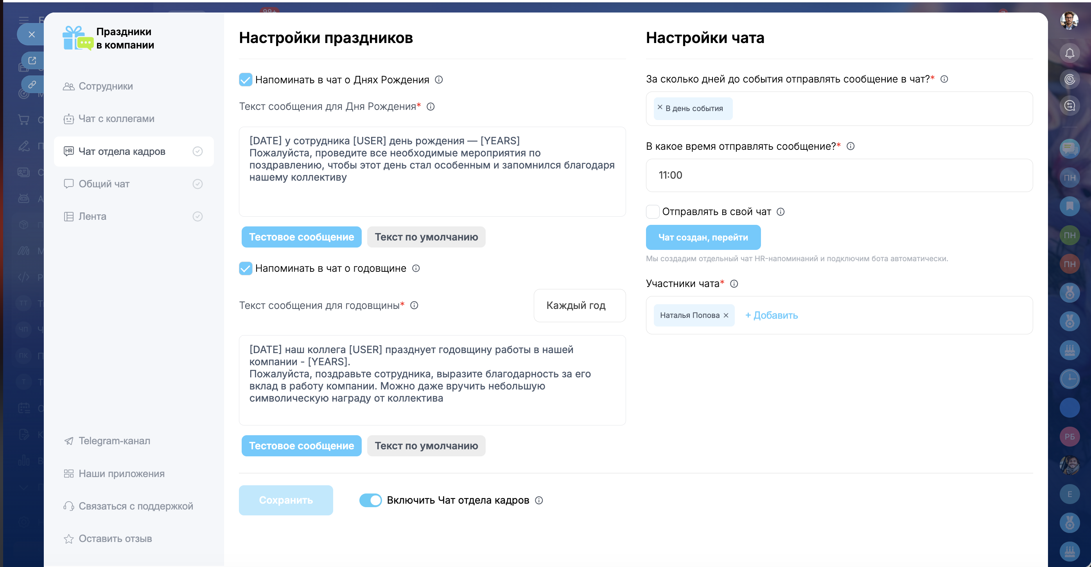Click the copy link icon on the left edge
This screenshot has width=1091, height=567.
pos(32,85)
